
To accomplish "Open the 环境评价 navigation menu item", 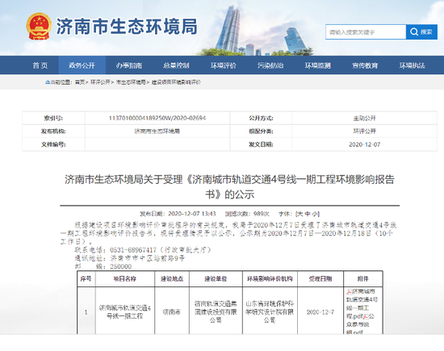I will (x=224, y=65).
